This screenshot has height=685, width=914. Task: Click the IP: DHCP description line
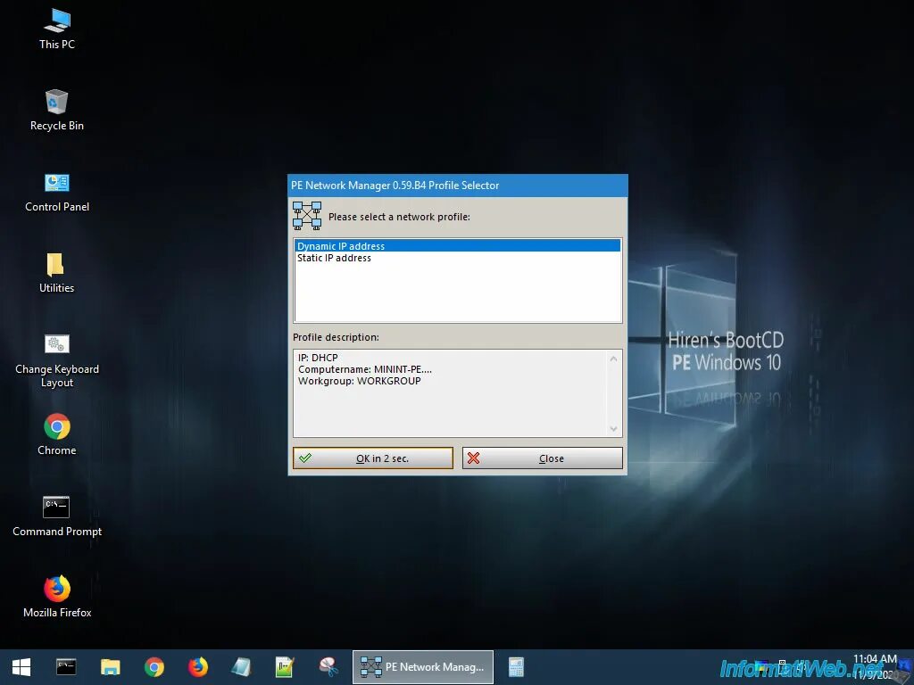point(318,358)
